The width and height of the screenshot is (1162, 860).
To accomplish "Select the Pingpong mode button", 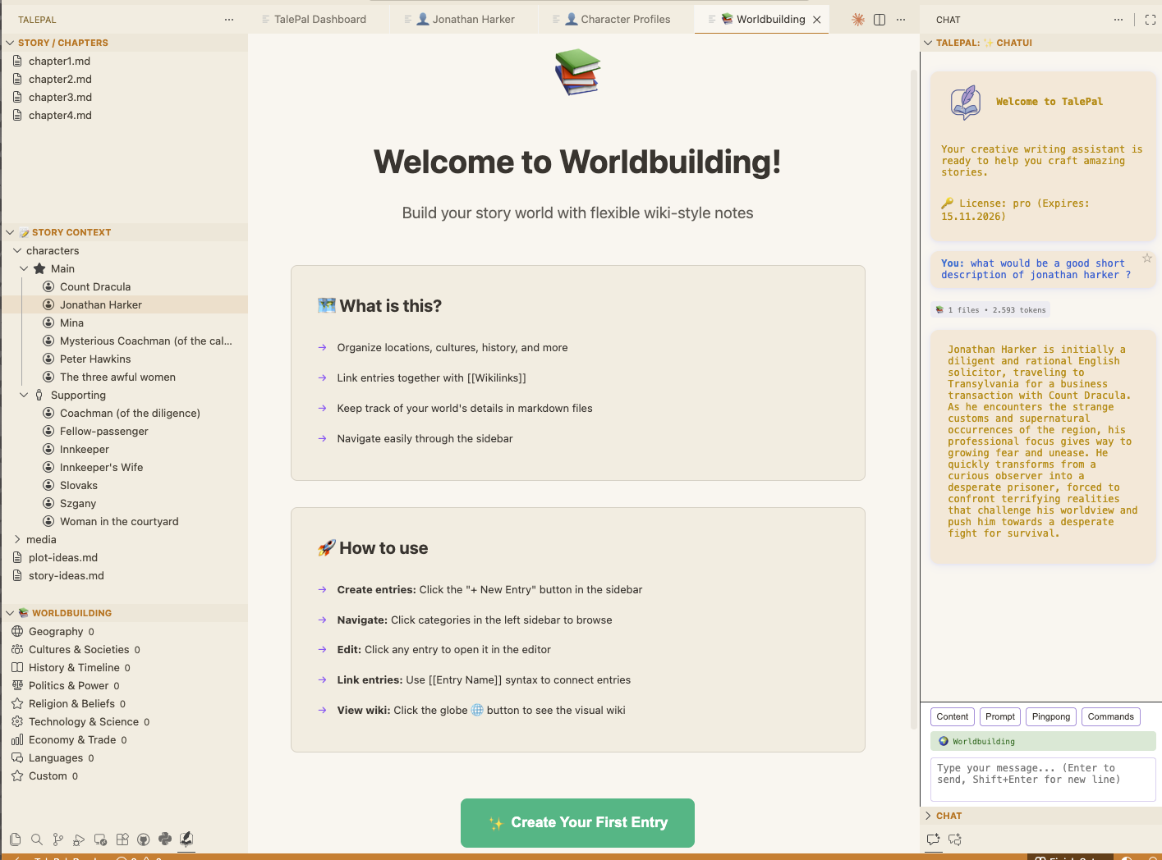I will 1050,716.
